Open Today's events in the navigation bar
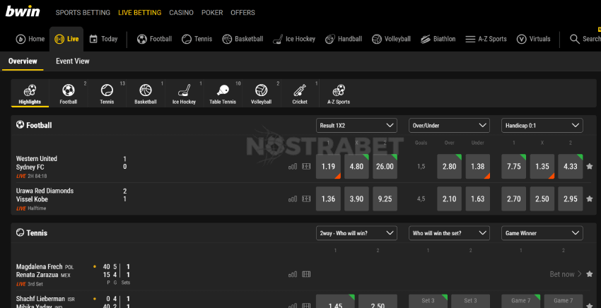Image resolution: width=601 pixels, height=308 pixels. coord(103,39)
